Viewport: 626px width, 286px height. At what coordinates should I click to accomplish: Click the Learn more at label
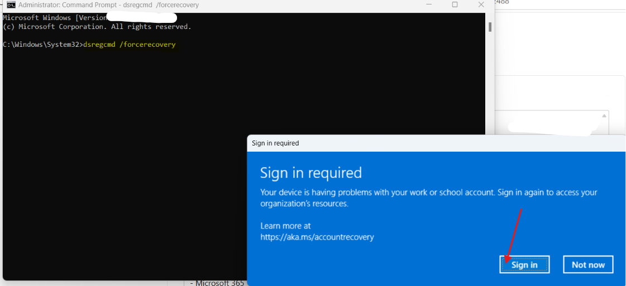point(285,226)
